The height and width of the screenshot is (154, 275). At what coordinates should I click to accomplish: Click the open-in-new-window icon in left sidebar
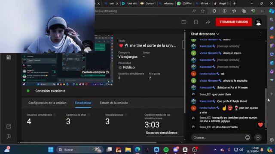coord(9,127)
